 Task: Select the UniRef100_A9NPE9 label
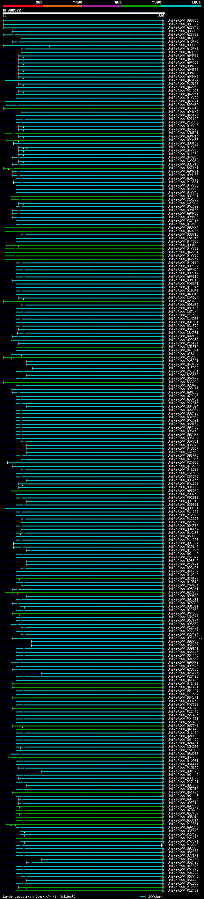point(183,55)
